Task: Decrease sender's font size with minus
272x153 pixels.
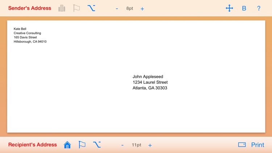Action: pos(117,8)
